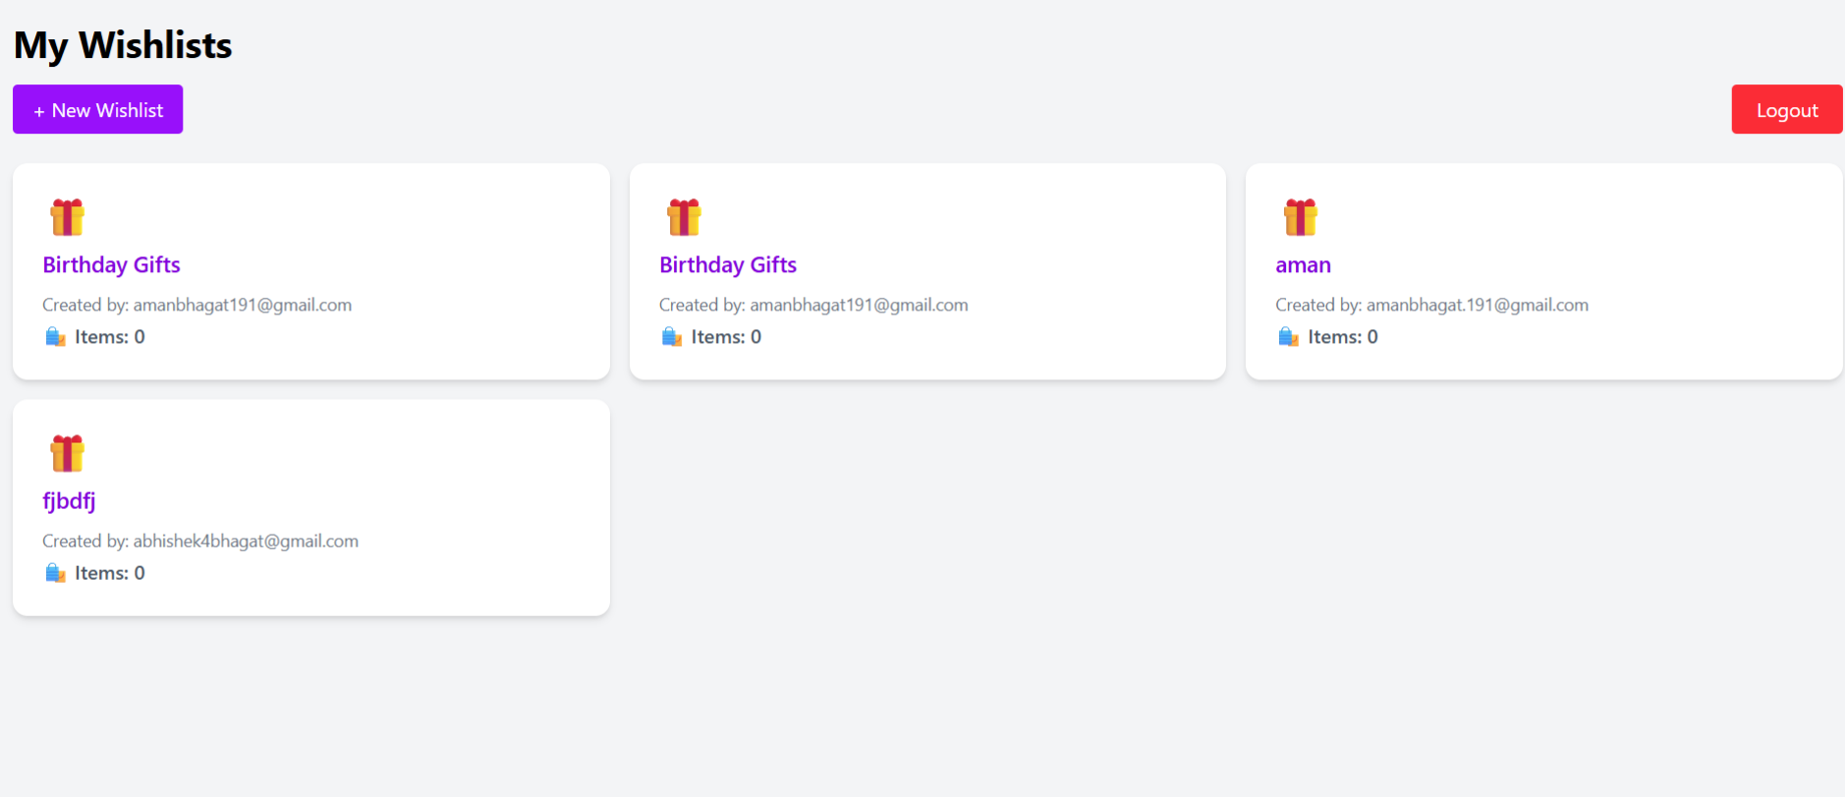The height and width of the screenshot is (797, 1845).
Task: Click the My Wishlists page heading
Action: (123, 46)
